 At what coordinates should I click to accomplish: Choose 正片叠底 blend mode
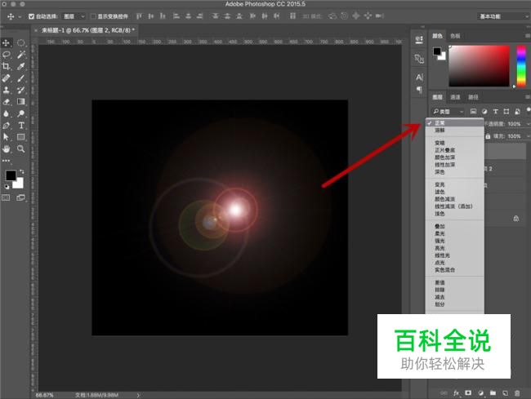point(454,150)
